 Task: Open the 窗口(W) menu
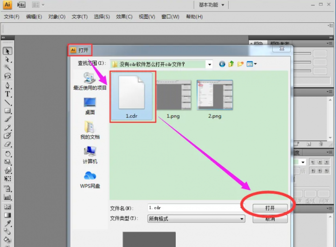170,17
